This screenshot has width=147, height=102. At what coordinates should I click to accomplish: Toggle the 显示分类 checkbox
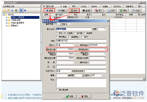click(44, 6)
